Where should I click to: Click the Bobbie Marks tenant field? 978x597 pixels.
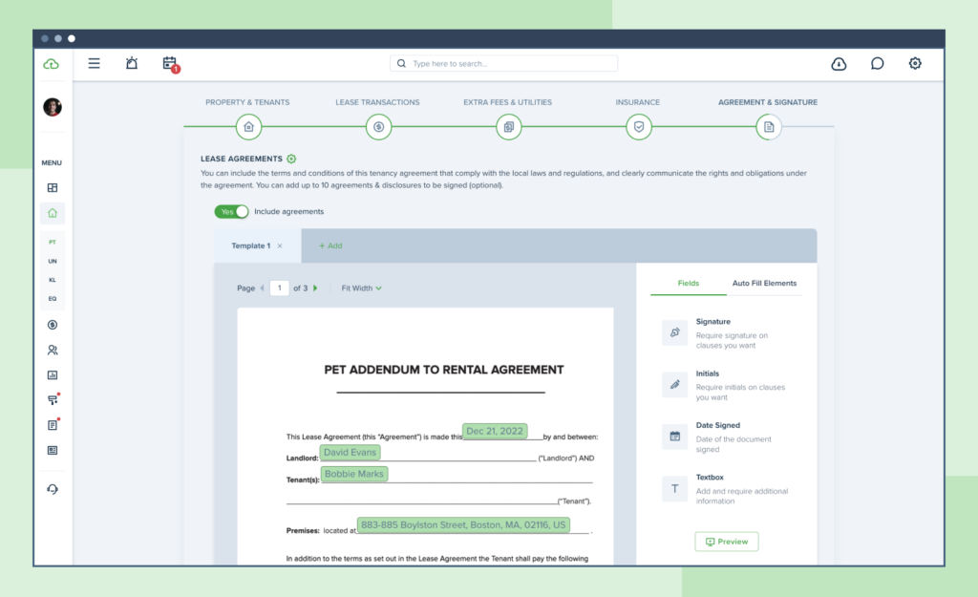pos(354,474)
